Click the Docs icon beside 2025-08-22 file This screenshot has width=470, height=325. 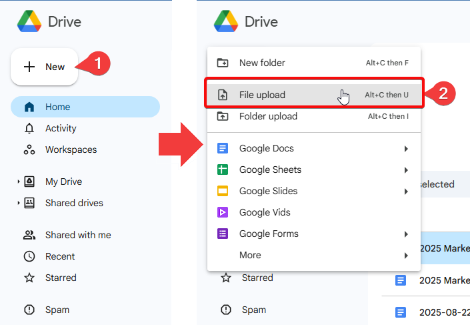401,312
